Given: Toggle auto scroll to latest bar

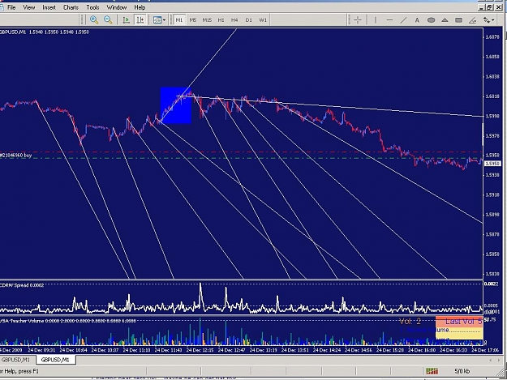Looking at the screenshot, I should [x=126, y=20].
